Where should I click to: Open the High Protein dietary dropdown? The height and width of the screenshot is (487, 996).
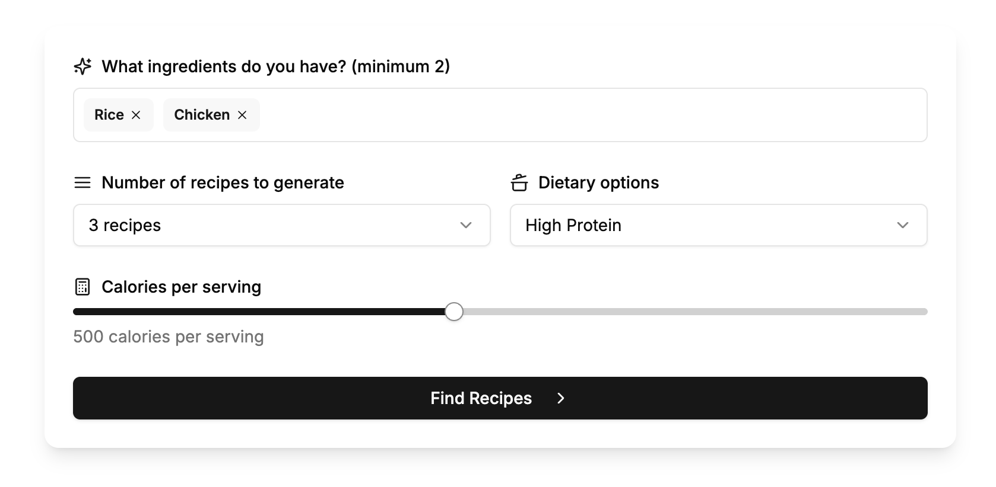(x=719, y=225)
